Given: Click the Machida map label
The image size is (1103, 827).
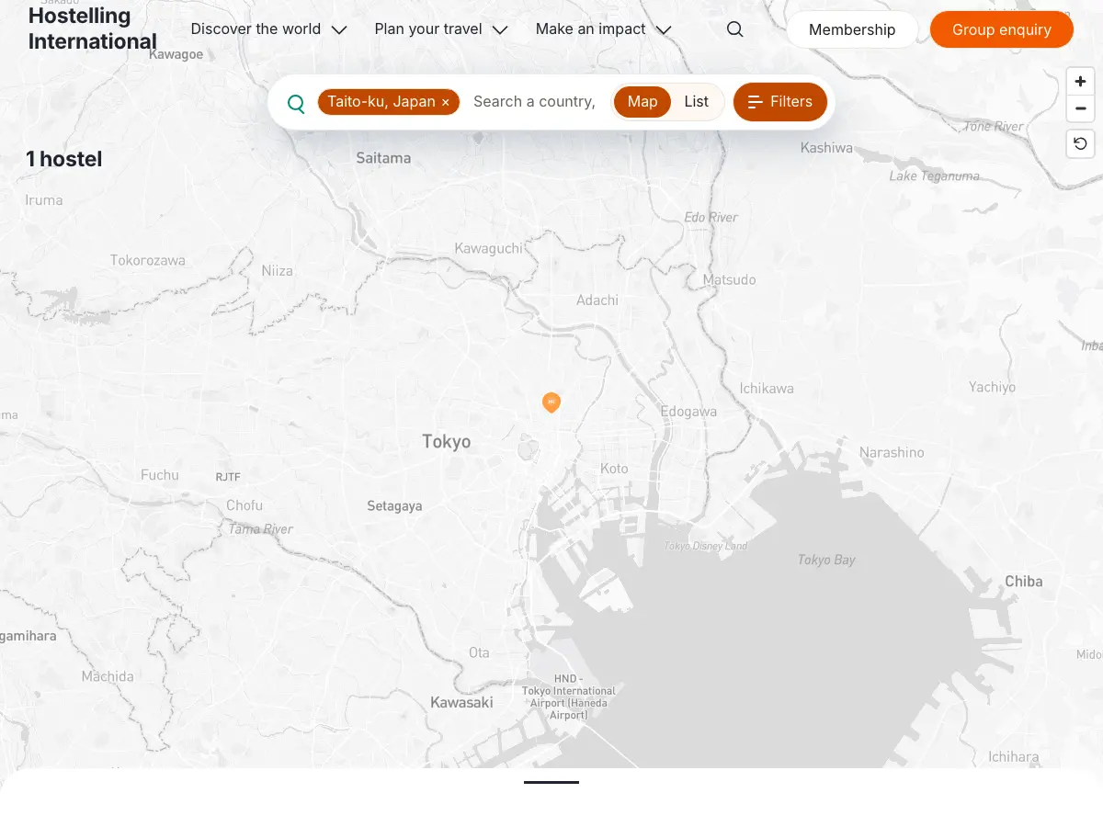Looking at the screenshot, I should 108,677.
